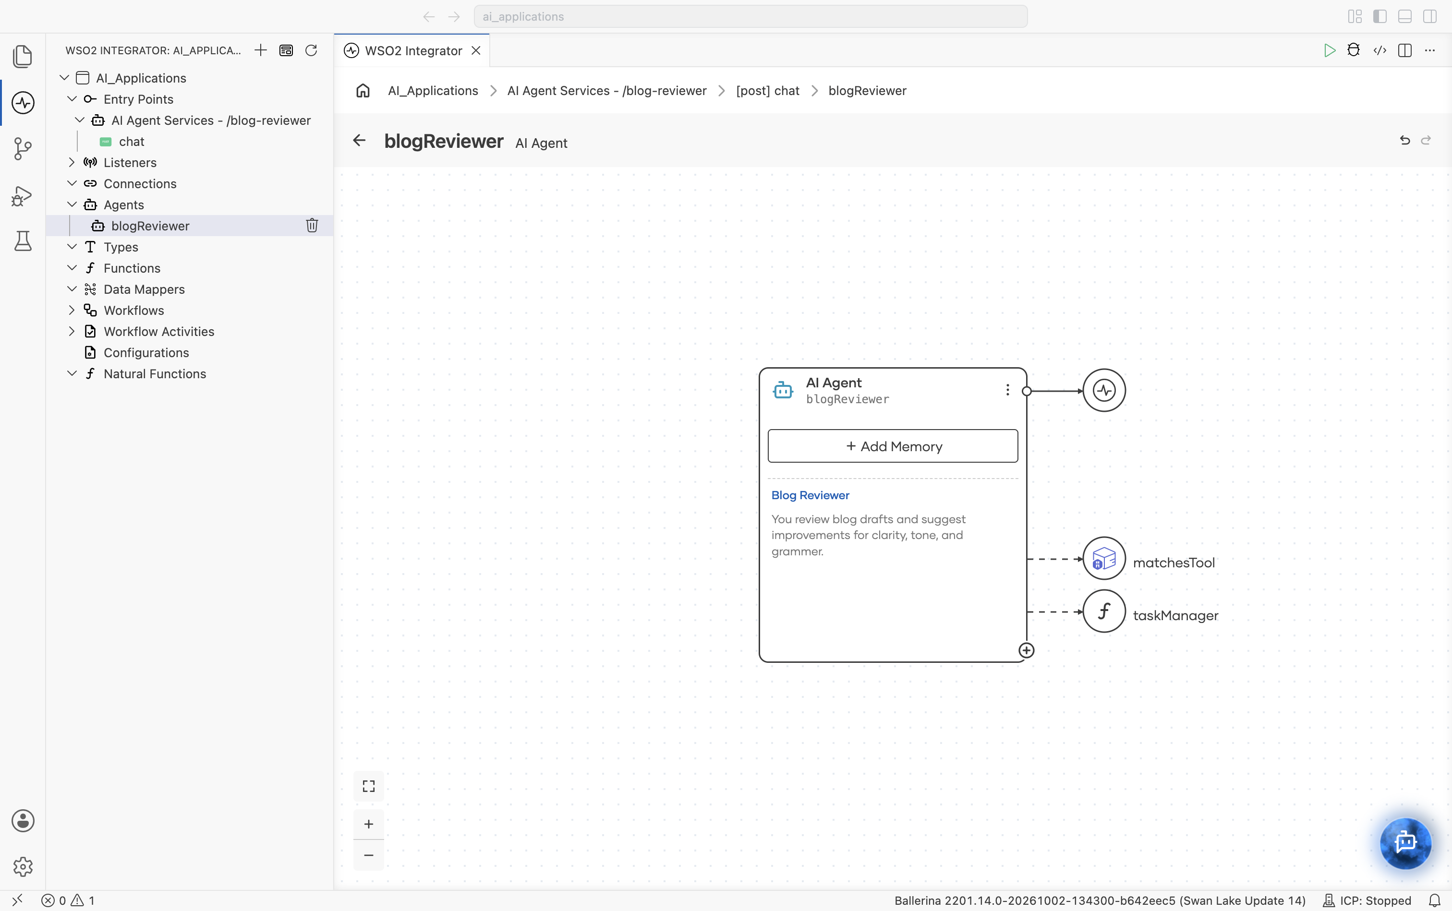Collapse Types section
The image size is (1452, 911).
(x=72, y=246)
